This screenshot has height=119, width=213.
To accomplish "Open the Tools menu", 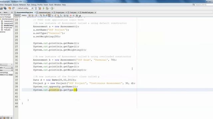I will click(51, 5).
